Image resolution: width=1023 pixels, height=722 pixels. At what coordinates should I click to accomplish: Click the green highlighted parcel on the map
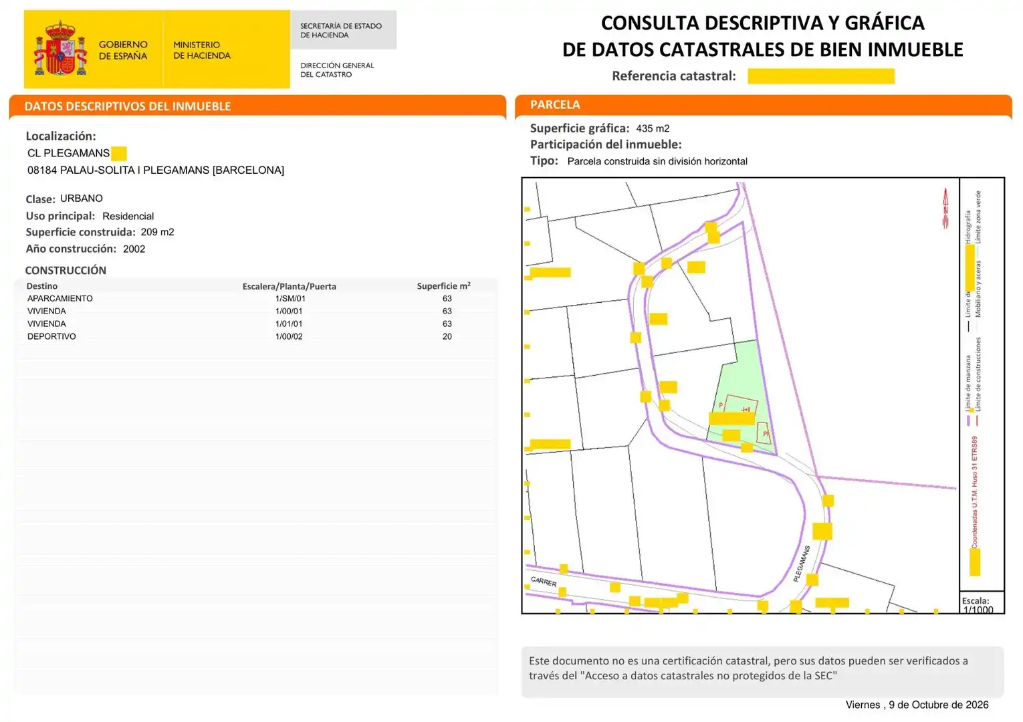(743, 381)
